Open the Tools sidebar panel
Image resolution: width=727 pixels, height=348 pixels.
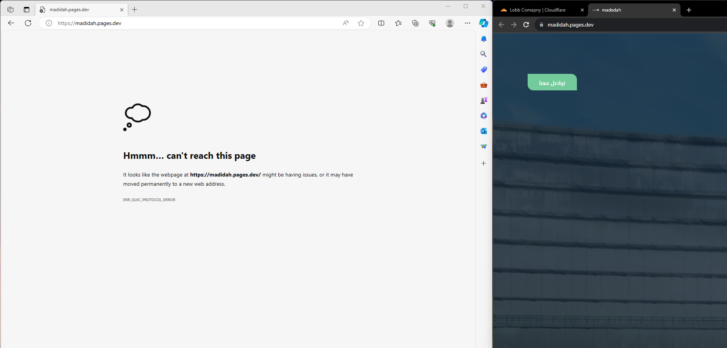point(484,85)
